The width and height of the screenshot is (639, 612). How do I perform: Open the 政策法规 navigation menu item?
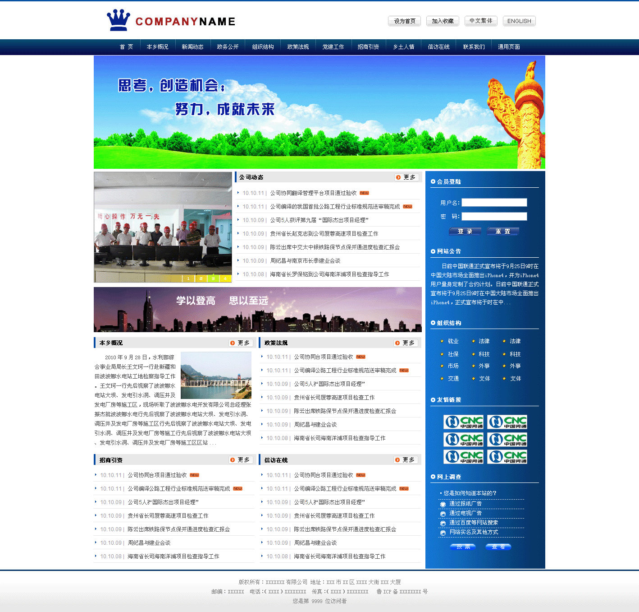pos(298,47)
